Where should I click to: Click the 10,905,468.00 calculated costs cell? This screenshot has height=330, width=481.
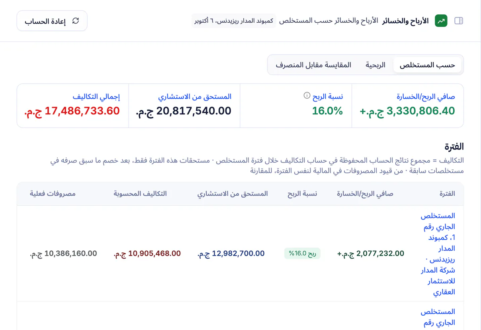tap(147, 253)
